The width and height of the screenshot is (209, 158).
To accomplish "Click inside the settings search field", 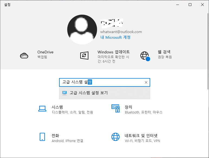I will [105, 82].
